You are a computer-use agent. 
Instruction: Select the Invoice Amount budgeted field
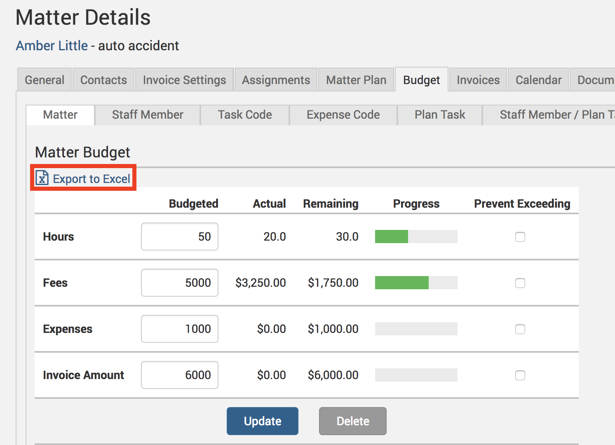click(x=180, y=375)
